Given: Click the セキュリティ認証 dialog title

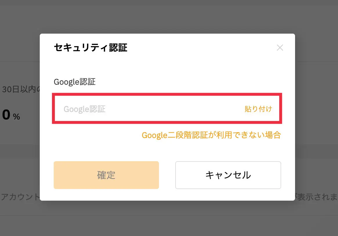Looking at the screenshot, I should pos(91,48).
